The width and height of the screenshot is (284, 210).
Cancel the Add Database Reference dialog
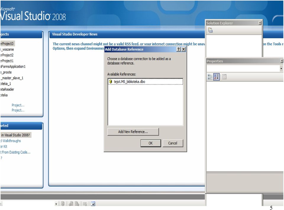click(172, 143)
